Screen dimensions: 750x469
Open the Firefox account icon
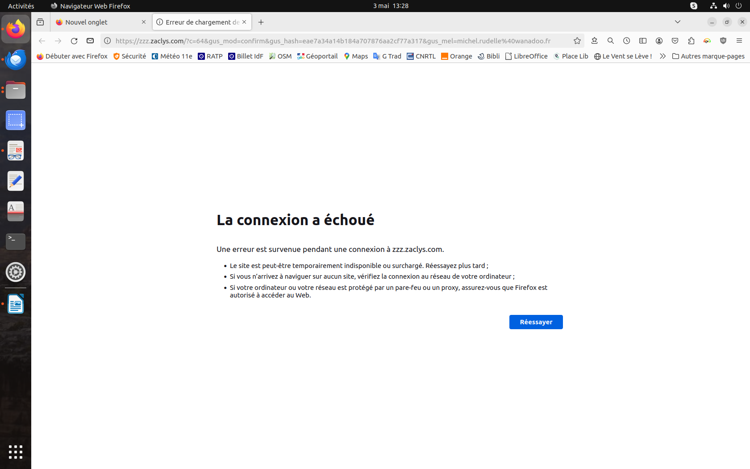[x=659, y=41]
